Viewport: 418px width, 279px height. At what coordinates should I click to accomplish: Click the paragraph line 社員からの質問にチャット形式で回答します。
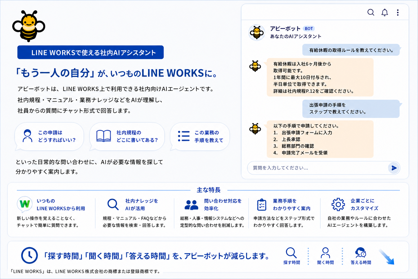[75, 111]
